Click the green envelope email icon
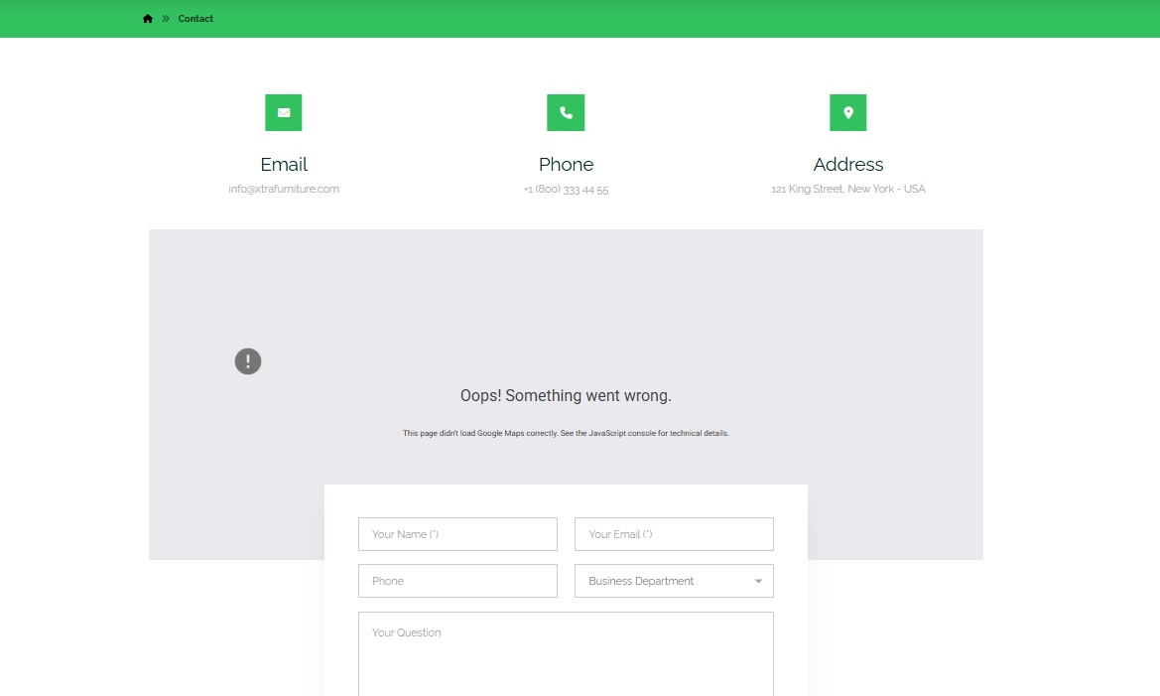Viewport: 1160px width, 696px height. tap(284, 112)
